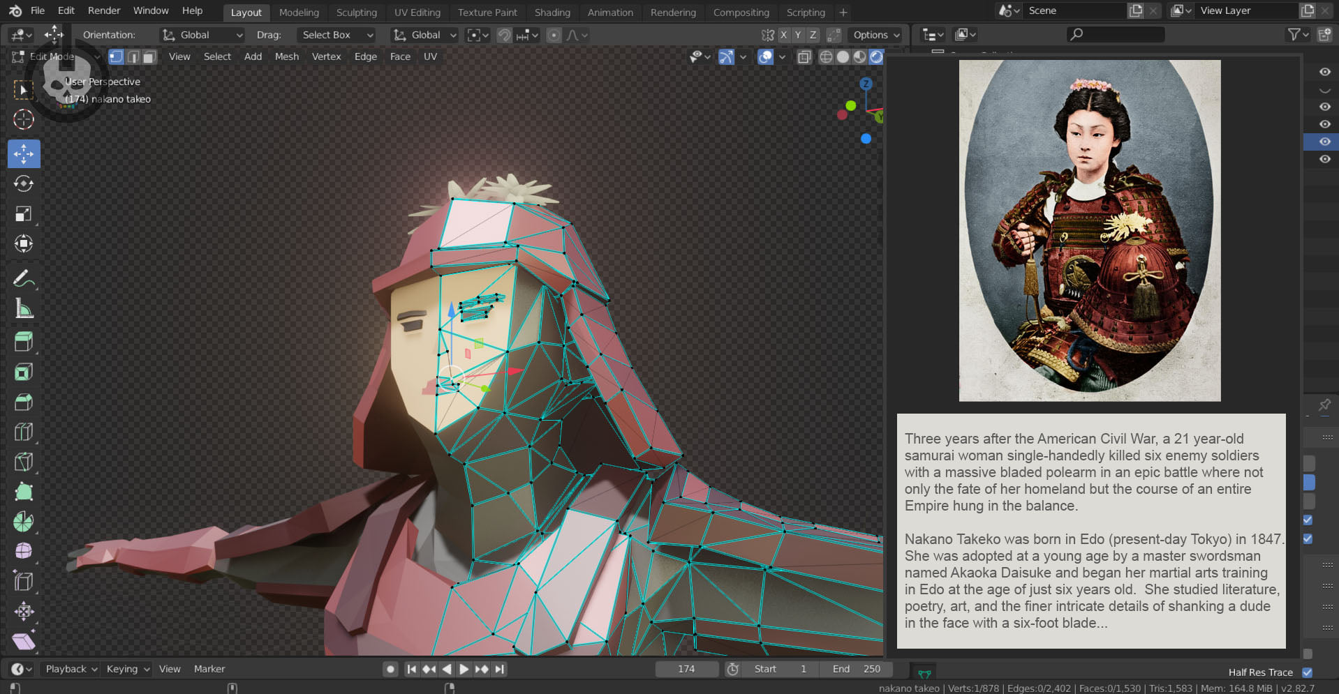The height and width of the screenshot is (694, 1339).
Task: Pick the Inset Faces tool
Action: pos(24,372)
